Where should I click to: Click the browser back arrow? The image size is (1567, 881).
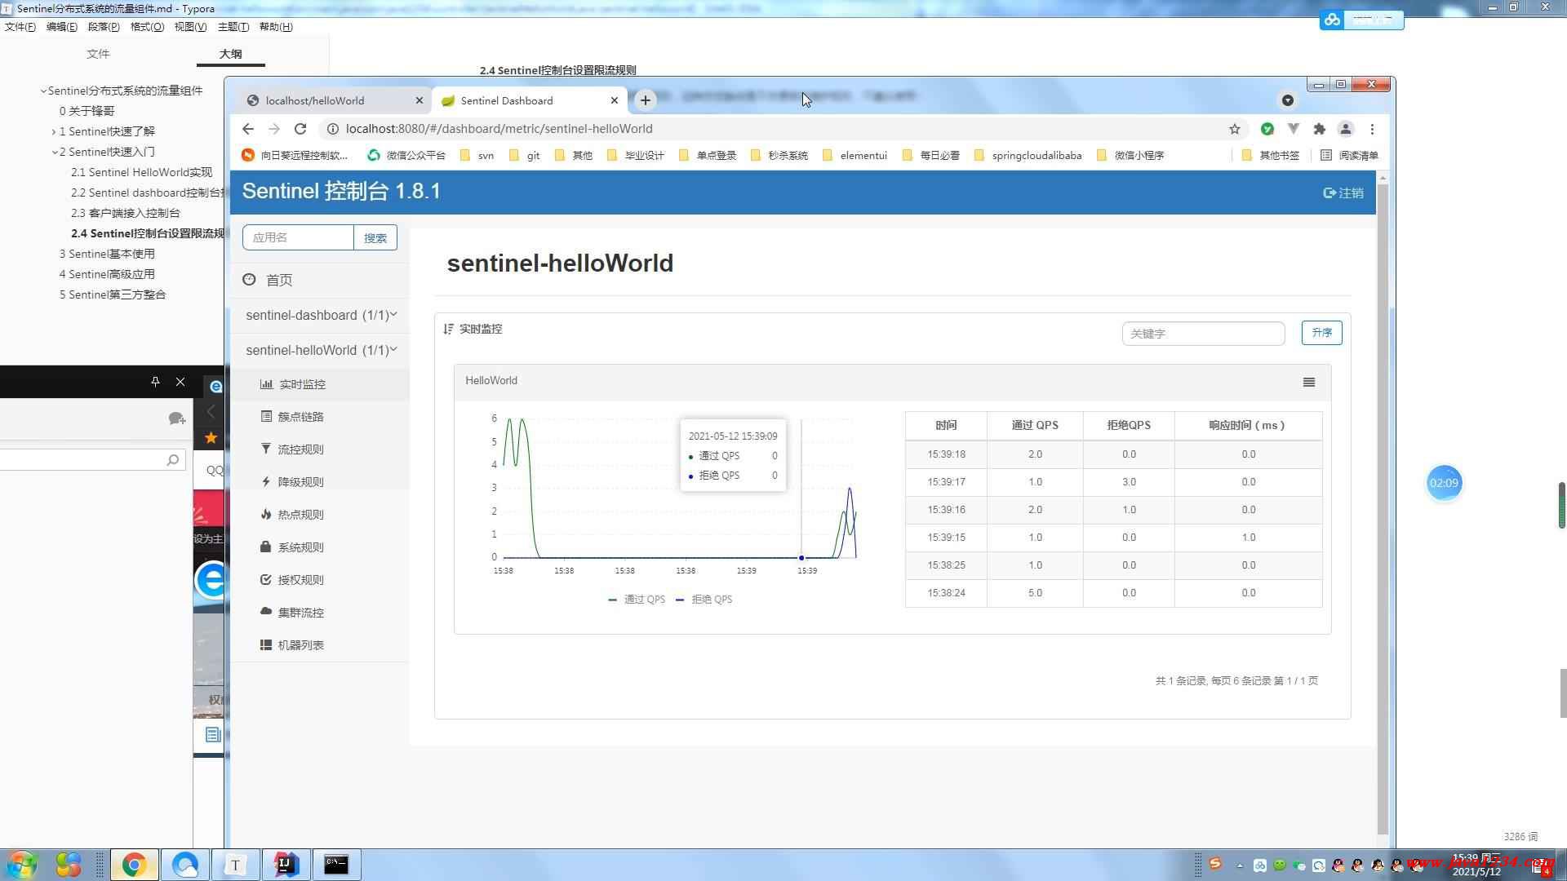248,129
